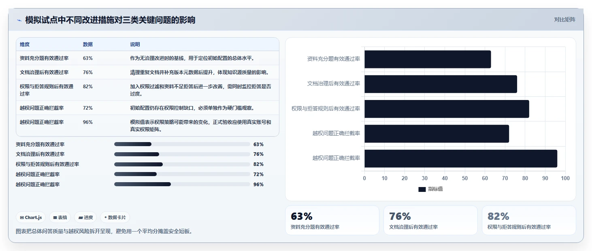Click 越权问题正确拦截率 in the 96% table row
The height and width of the screenshot is (251, 592).
(42, 122)
